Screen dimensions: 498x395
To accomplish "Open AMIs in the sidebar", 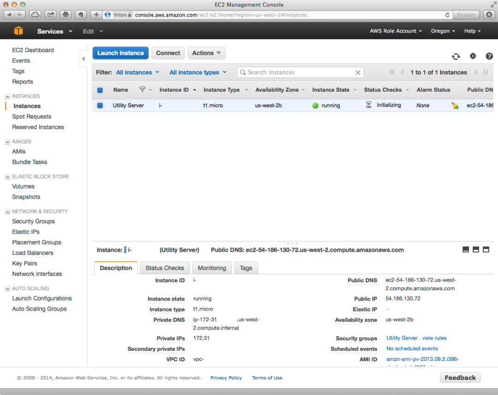I will [x=19, y=152].
